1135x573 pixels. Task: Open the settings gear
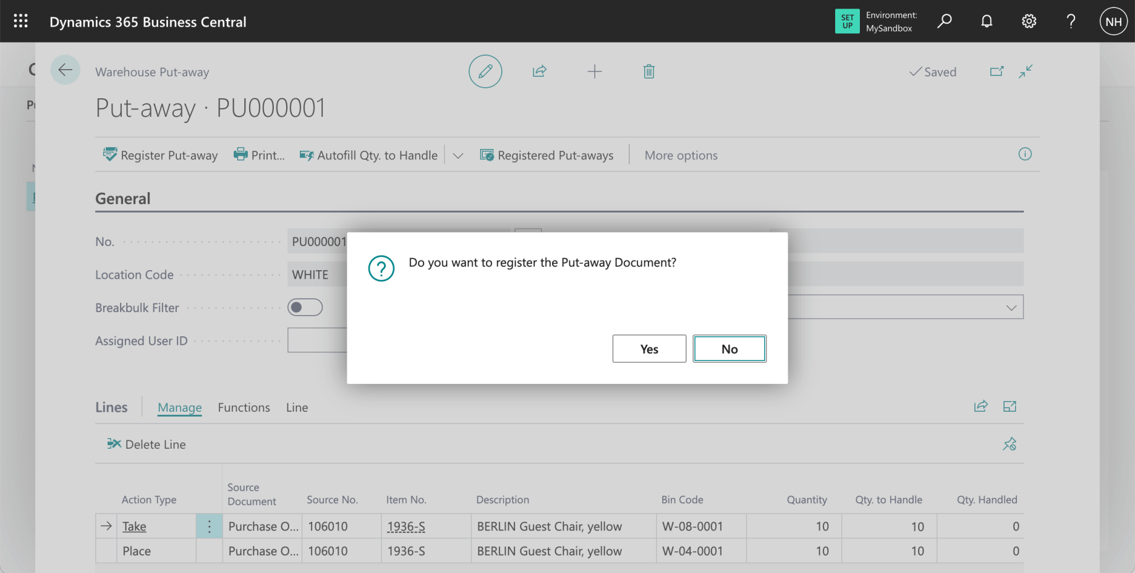(1029, 21)
